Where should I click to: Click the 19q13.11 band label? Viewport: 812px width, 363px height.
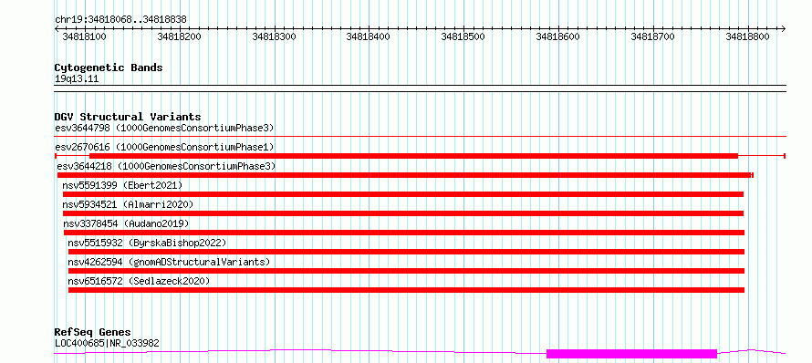tap(77, 79)
